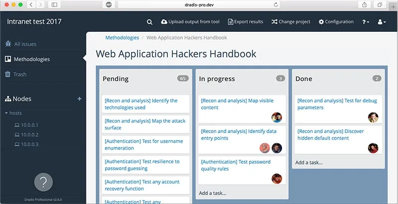
Task: Click the Trash bin icon
Action: click(8, 74)
